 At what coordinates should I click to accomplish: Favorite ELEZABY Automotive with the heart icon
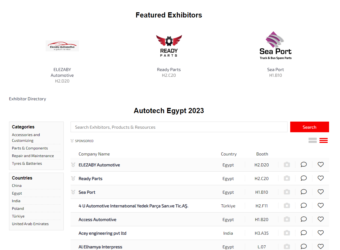coord(321,164)
